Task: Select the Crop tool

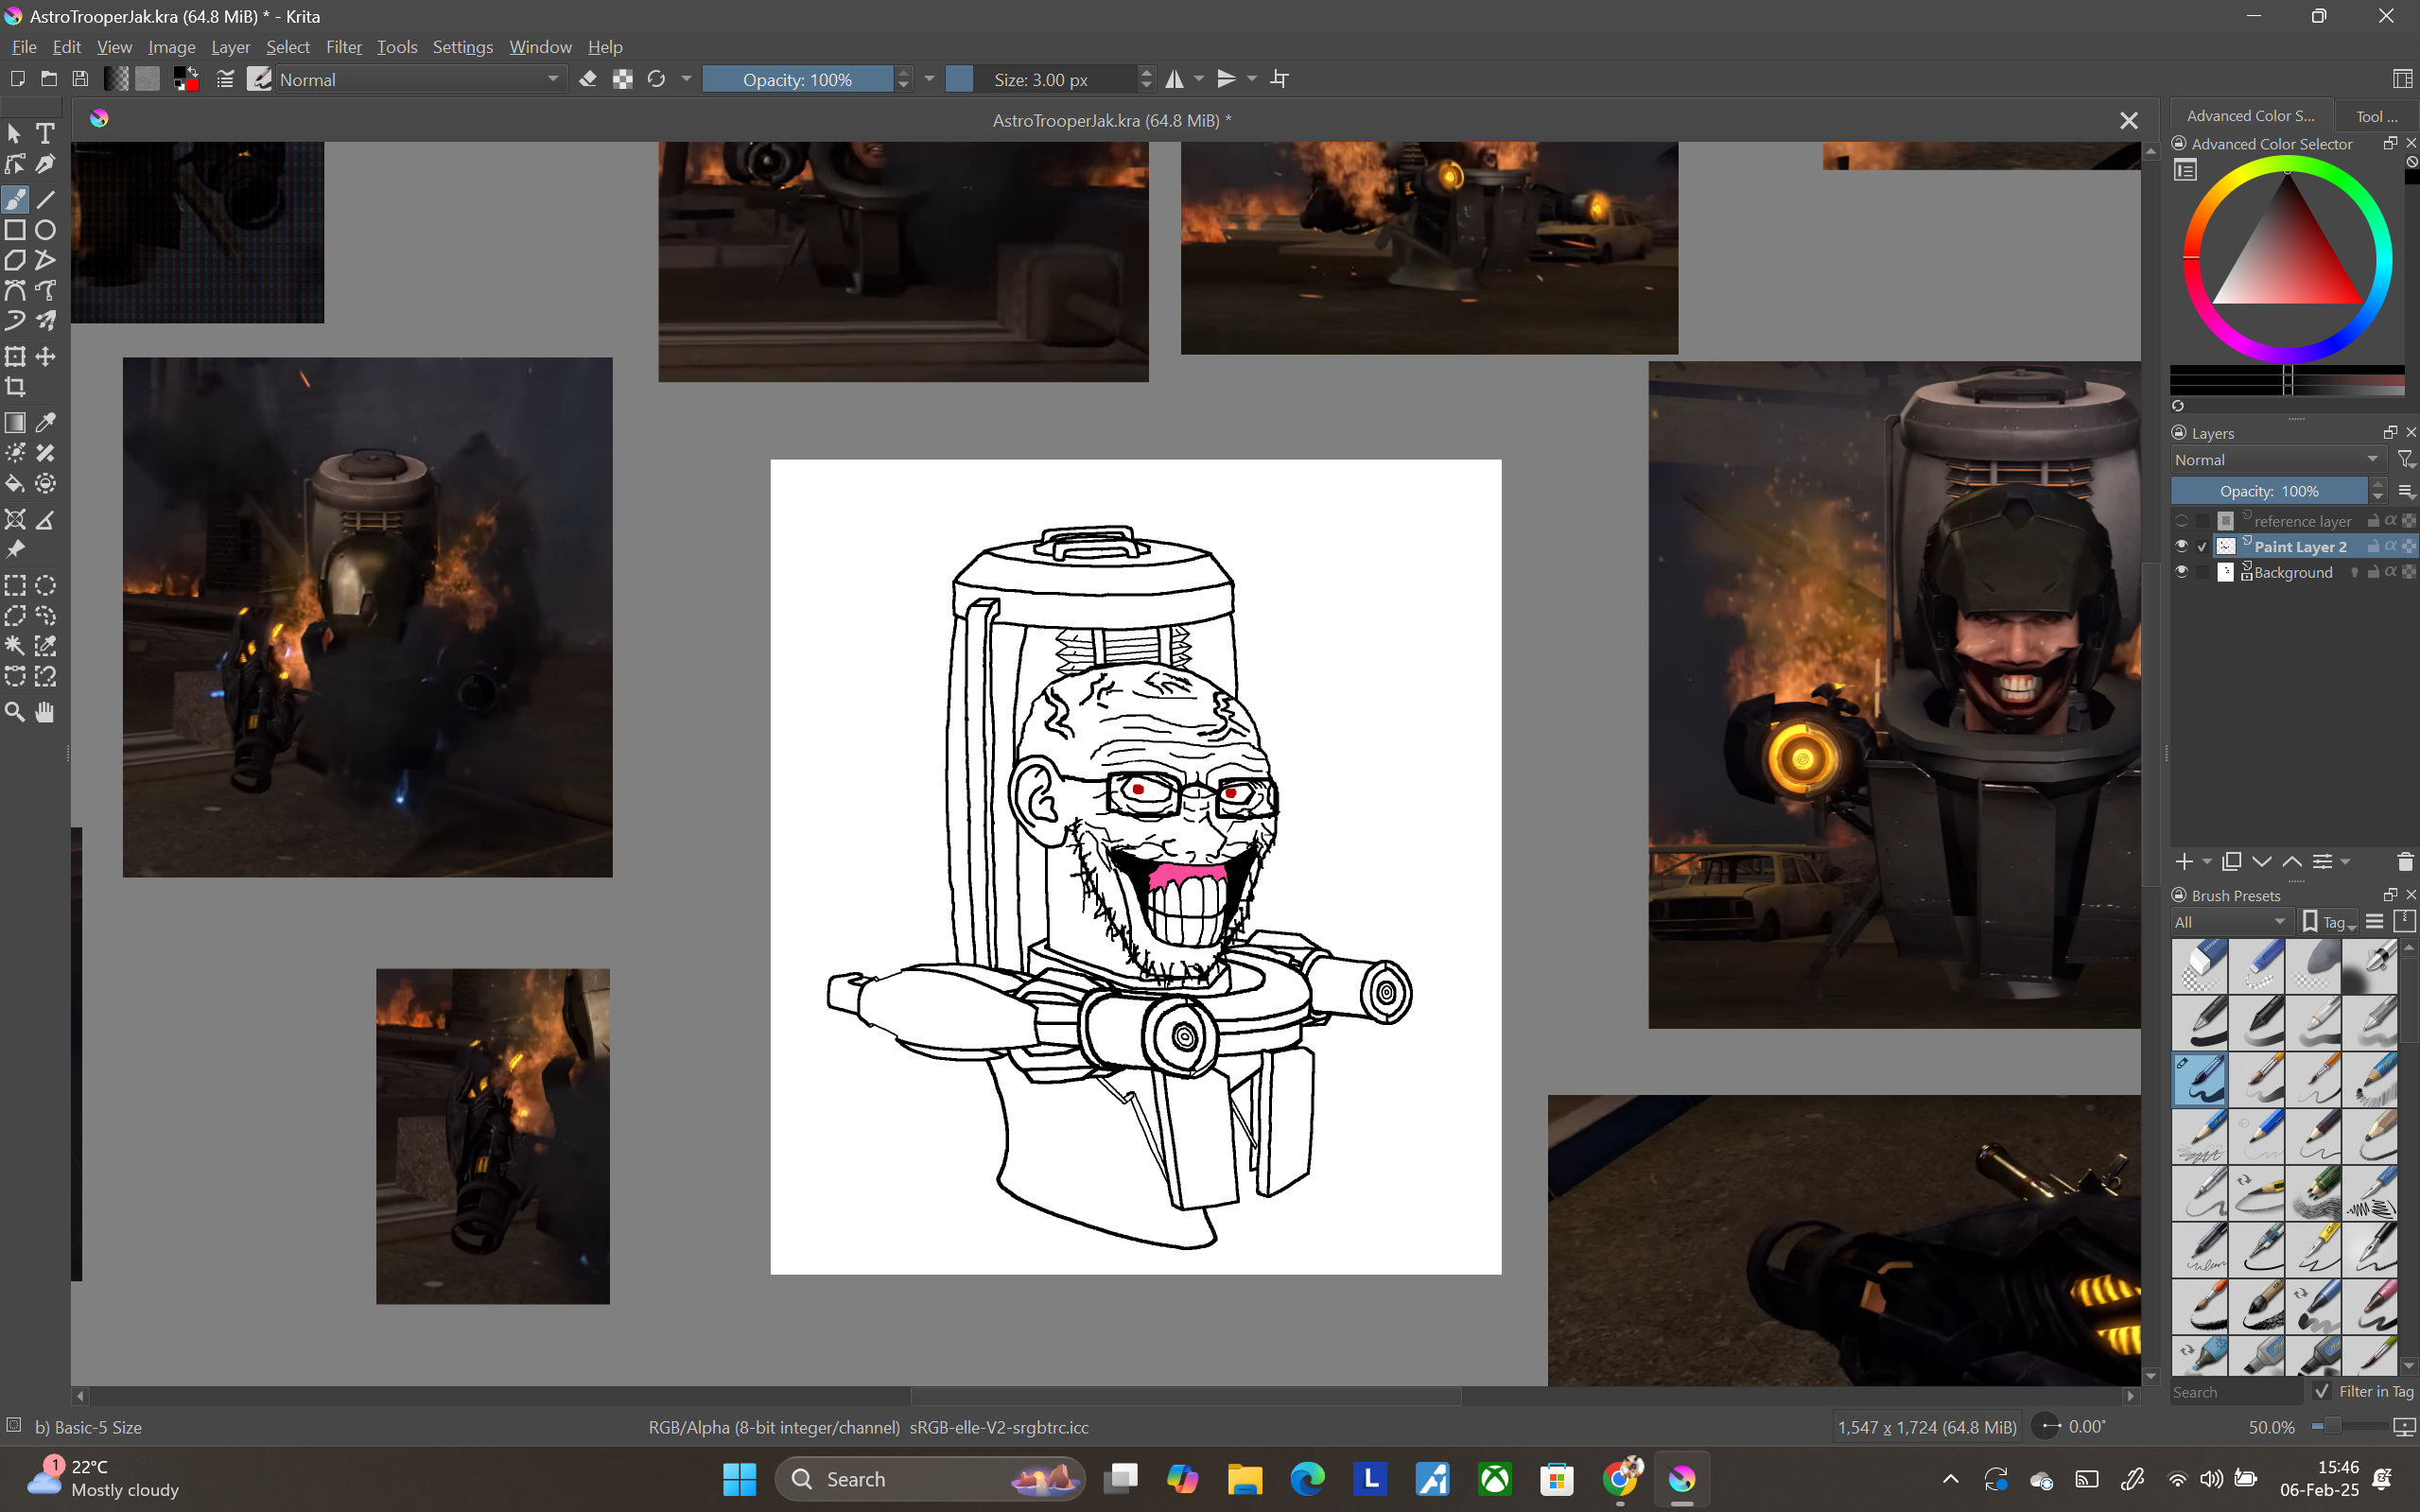Action: coord(15,387)
